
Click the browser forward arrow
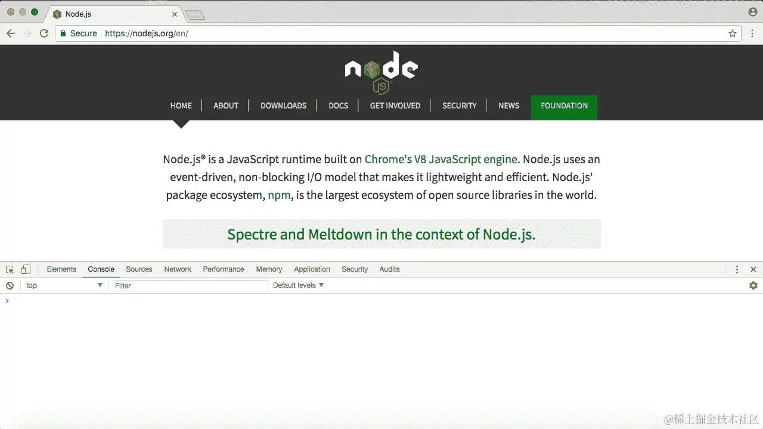(x=27, y=33)
